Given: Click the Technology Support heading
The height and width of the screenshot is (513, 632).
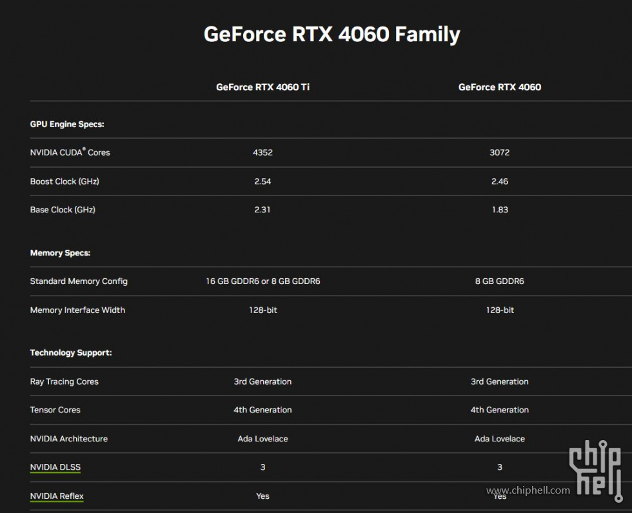Looking at the screenshot, I should (71, 352).
